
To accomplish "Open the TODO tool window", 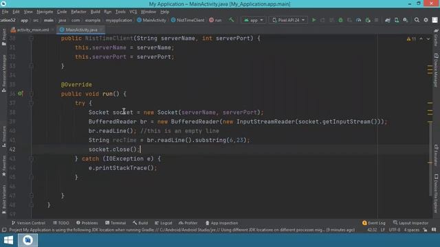I will click(61, 223).
